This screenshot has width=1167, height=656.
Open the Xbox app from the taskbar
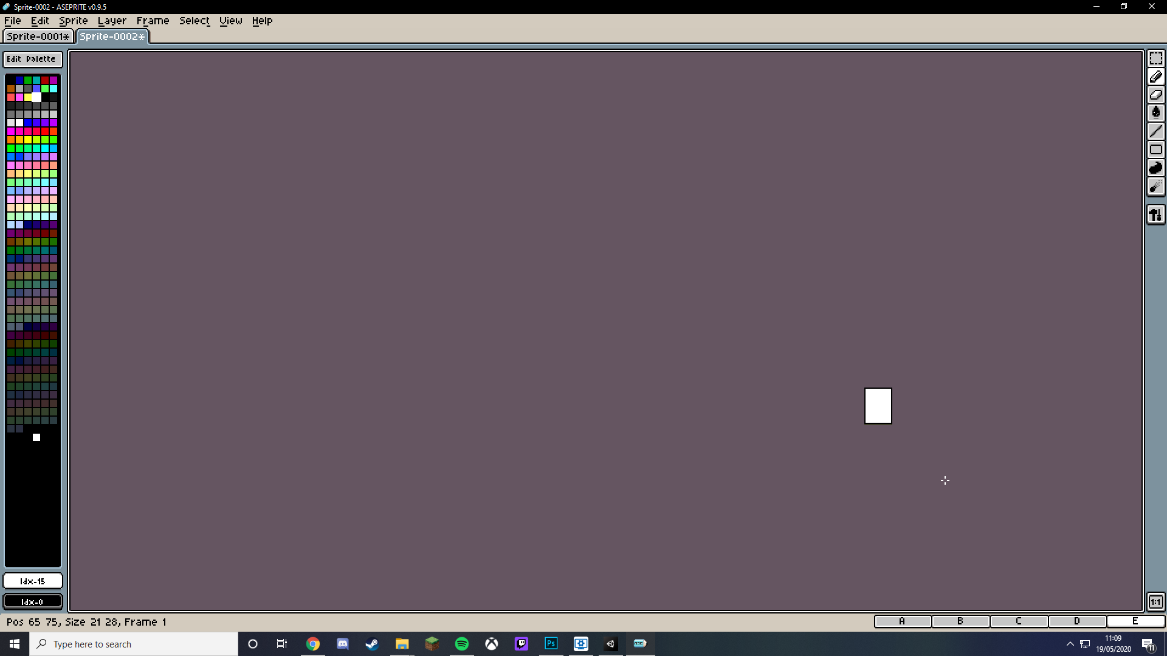(491, 644)
